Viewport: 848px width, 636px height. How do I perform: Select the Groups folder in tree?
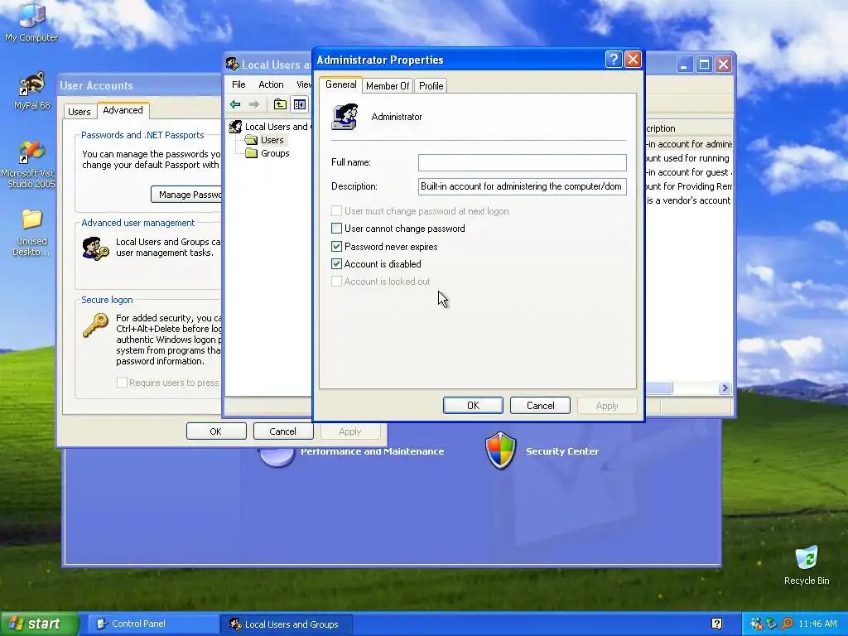pyautogui.click(x=267, y=153)
